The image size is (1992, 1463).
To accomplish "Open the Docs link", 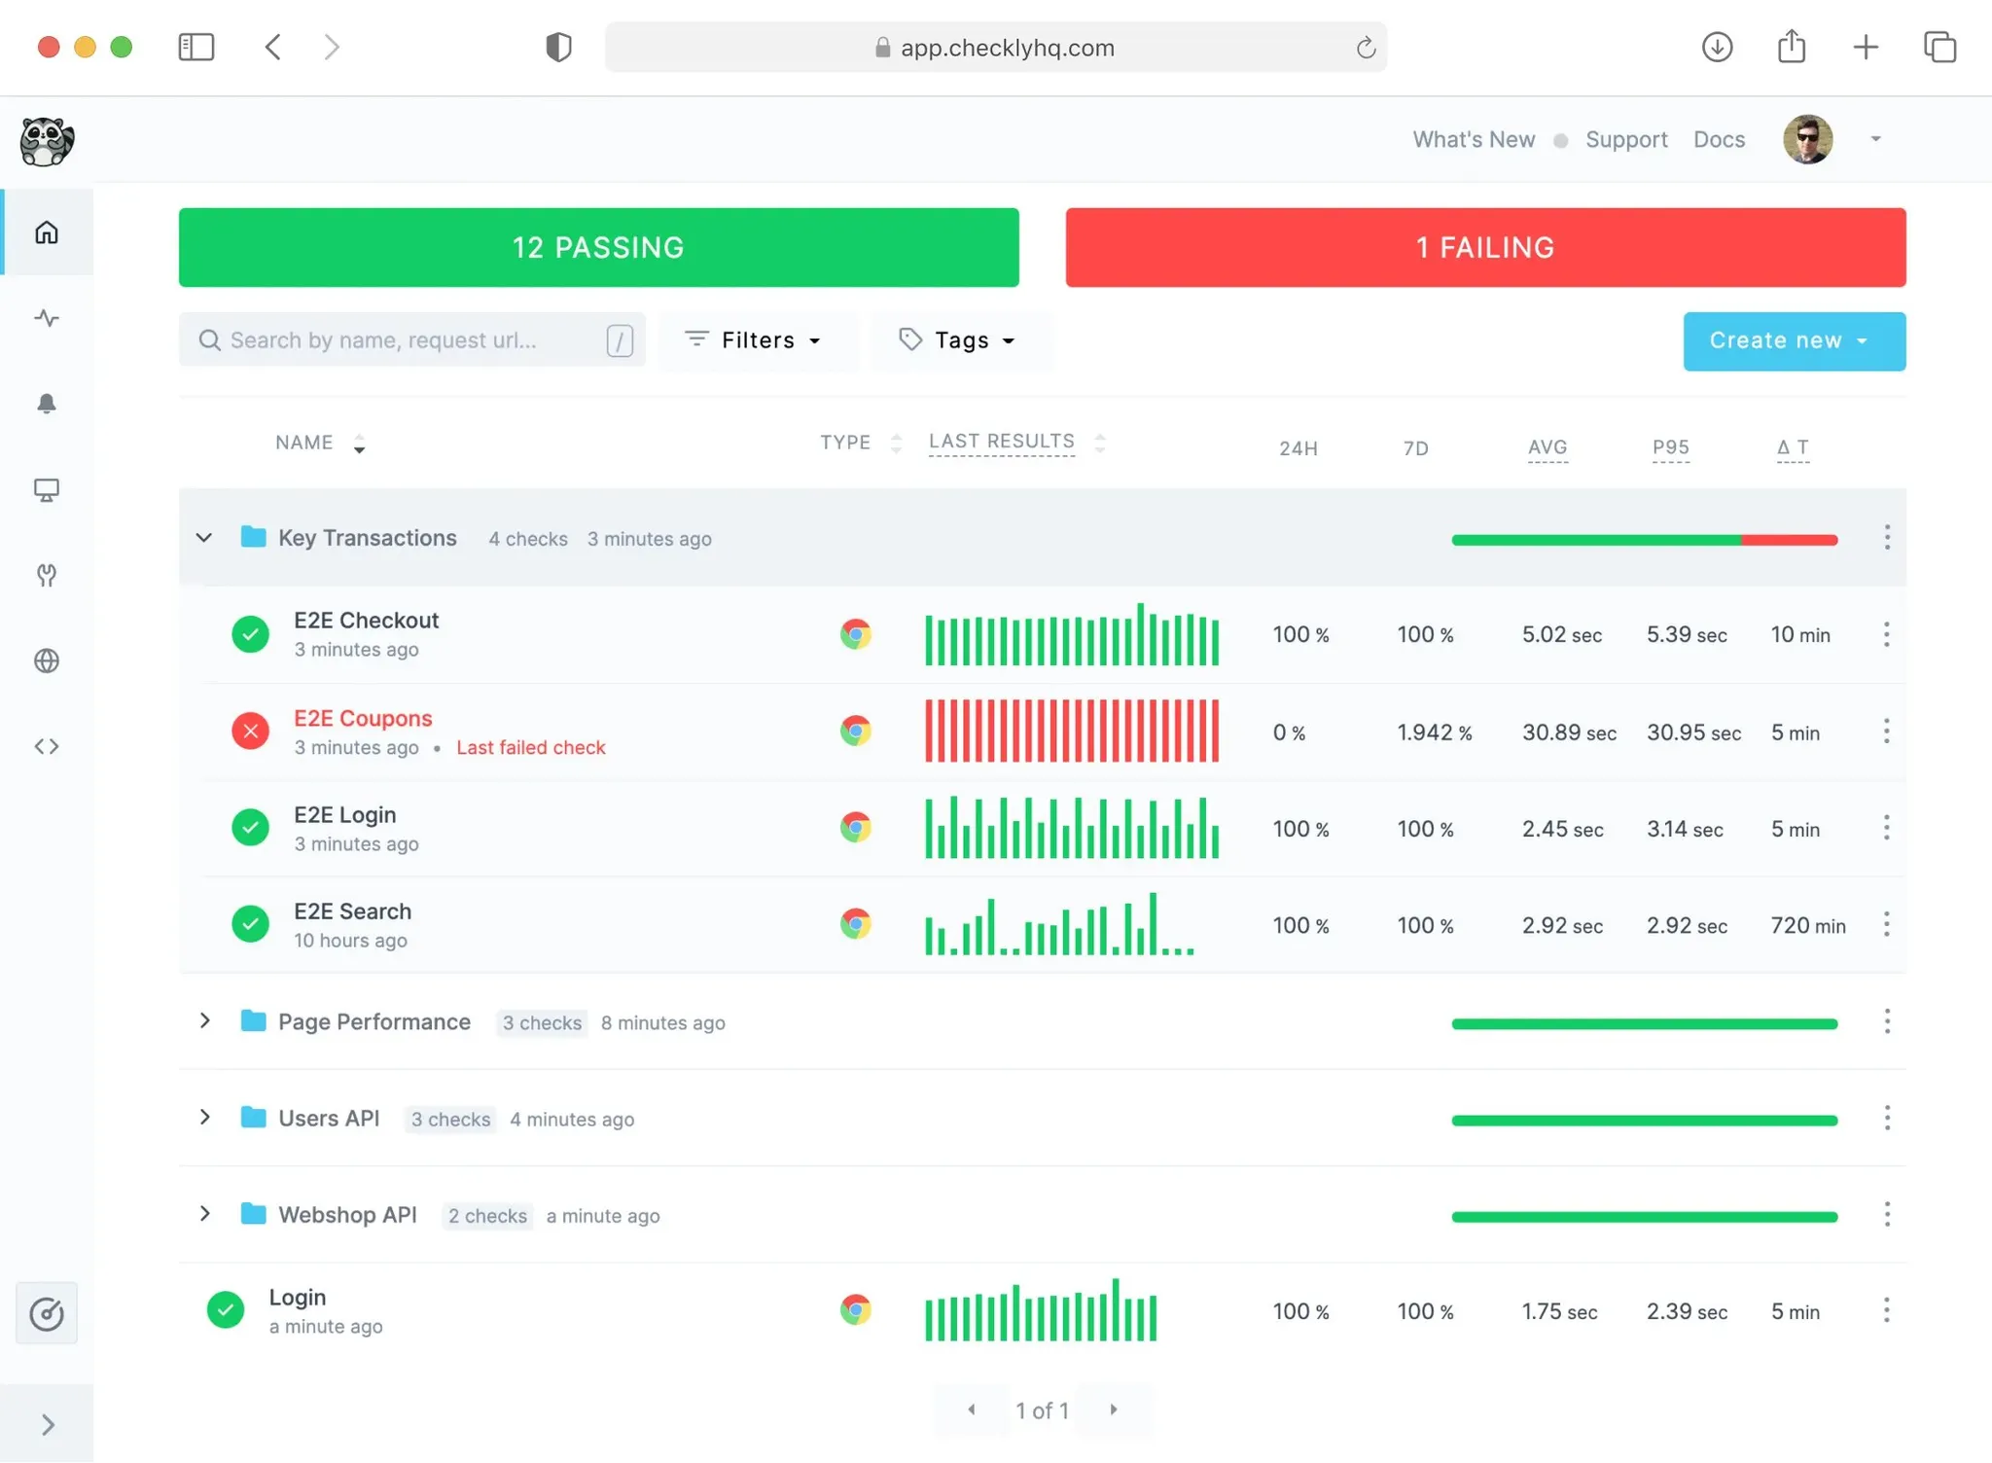I will pyautogui.click(x=1719, y=139).
